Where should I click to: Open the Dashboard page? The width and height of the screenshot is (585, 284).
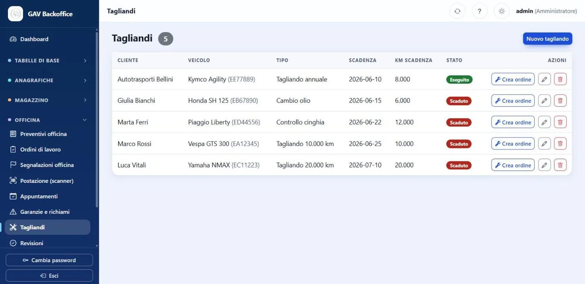(x=47, y=39)
